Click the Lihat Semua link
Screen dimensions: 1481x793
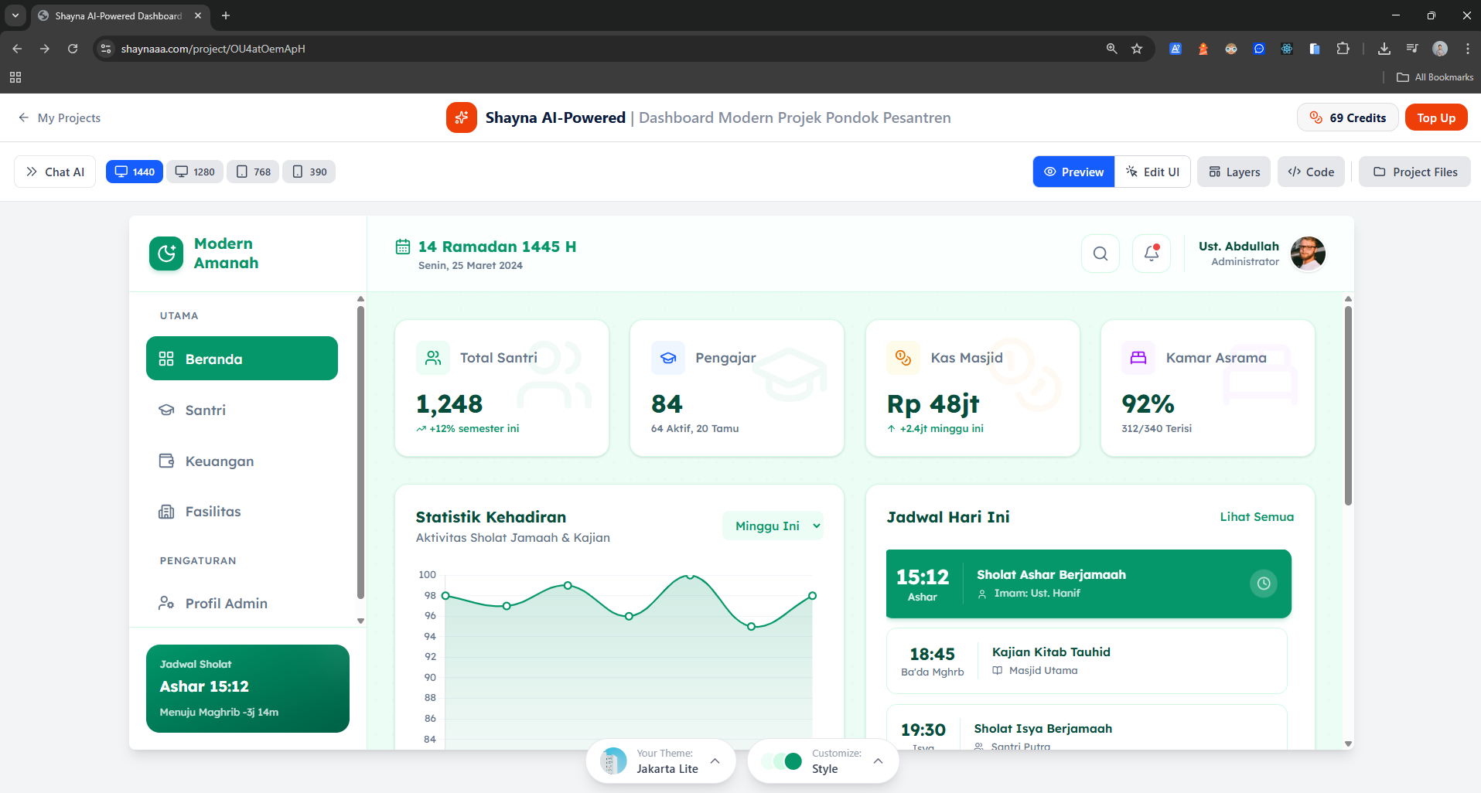(x=1256, y=517)
